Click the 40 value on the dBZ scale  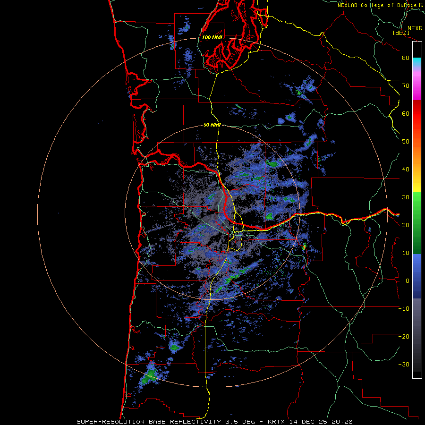pyautogui.click(x=406, y=170)
